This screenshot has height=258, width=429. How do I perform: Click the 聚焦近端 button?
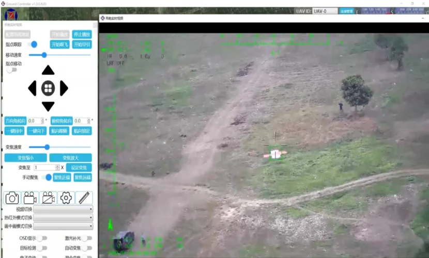tap(62, 178)
